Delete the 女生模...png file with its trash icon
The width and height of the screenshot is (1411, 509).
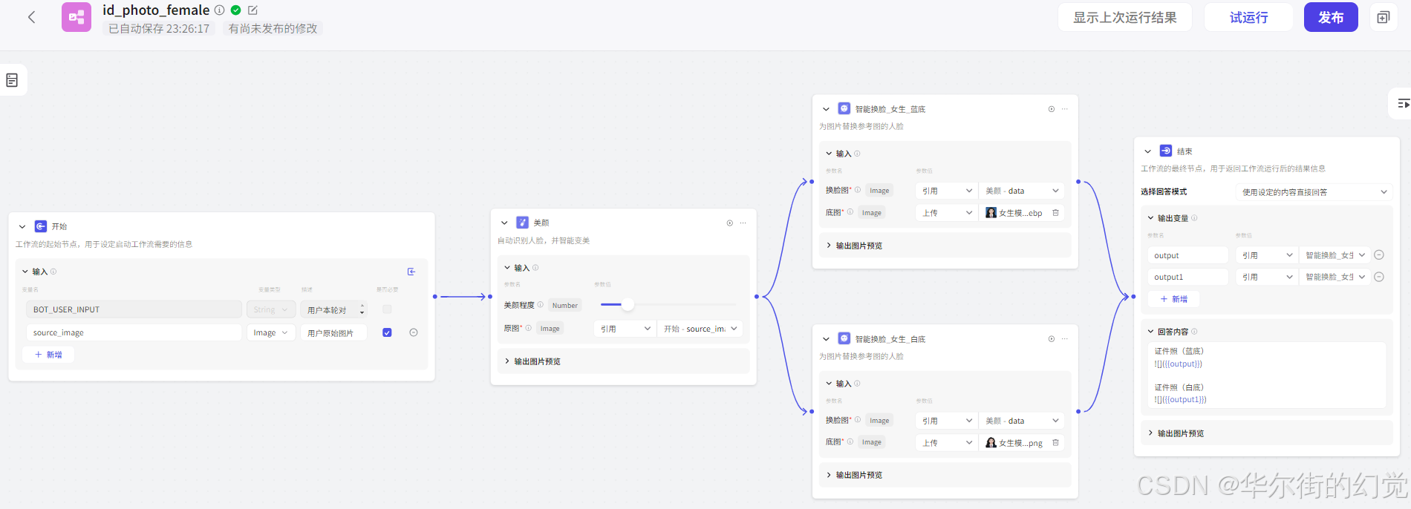[x=1055, y=443]
